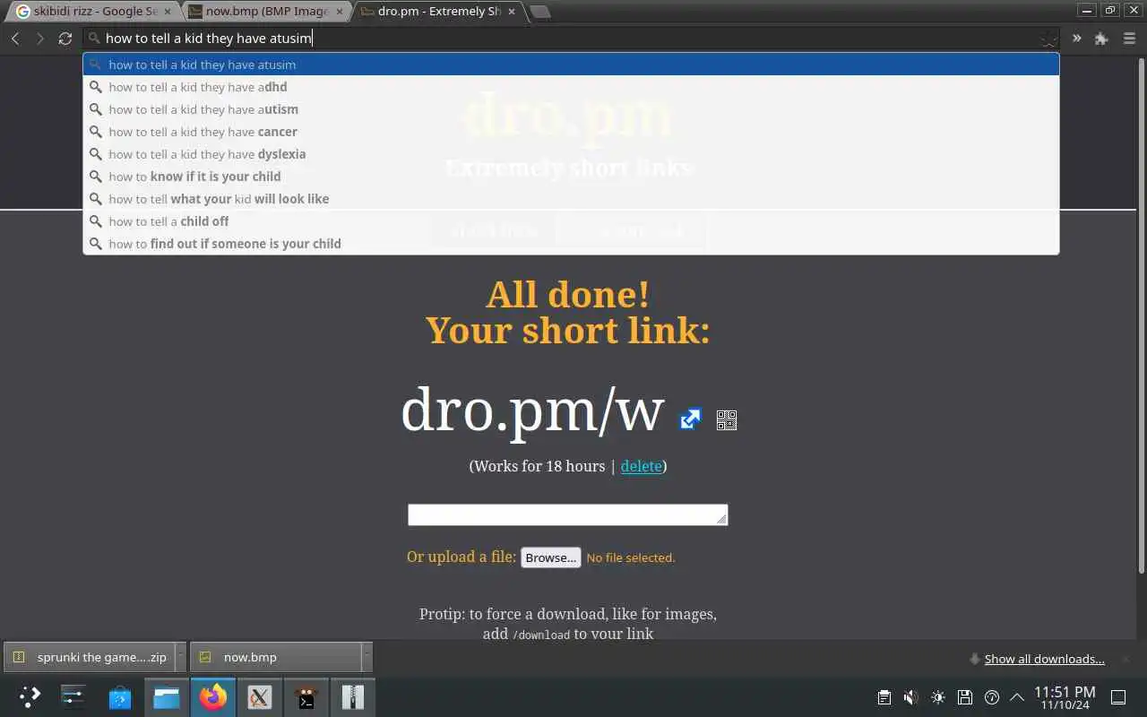
Task: Open the clipboard tray icon
Action: click(884, 697)
